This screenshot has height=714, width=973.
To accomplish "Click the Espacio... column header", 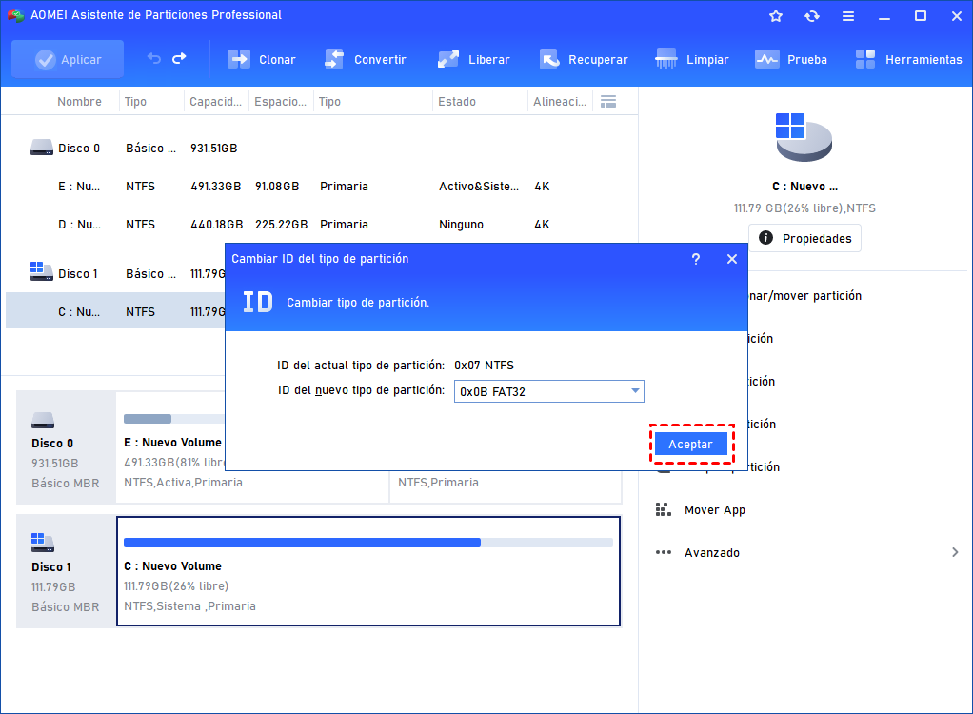I will click(x=281, y=102).
